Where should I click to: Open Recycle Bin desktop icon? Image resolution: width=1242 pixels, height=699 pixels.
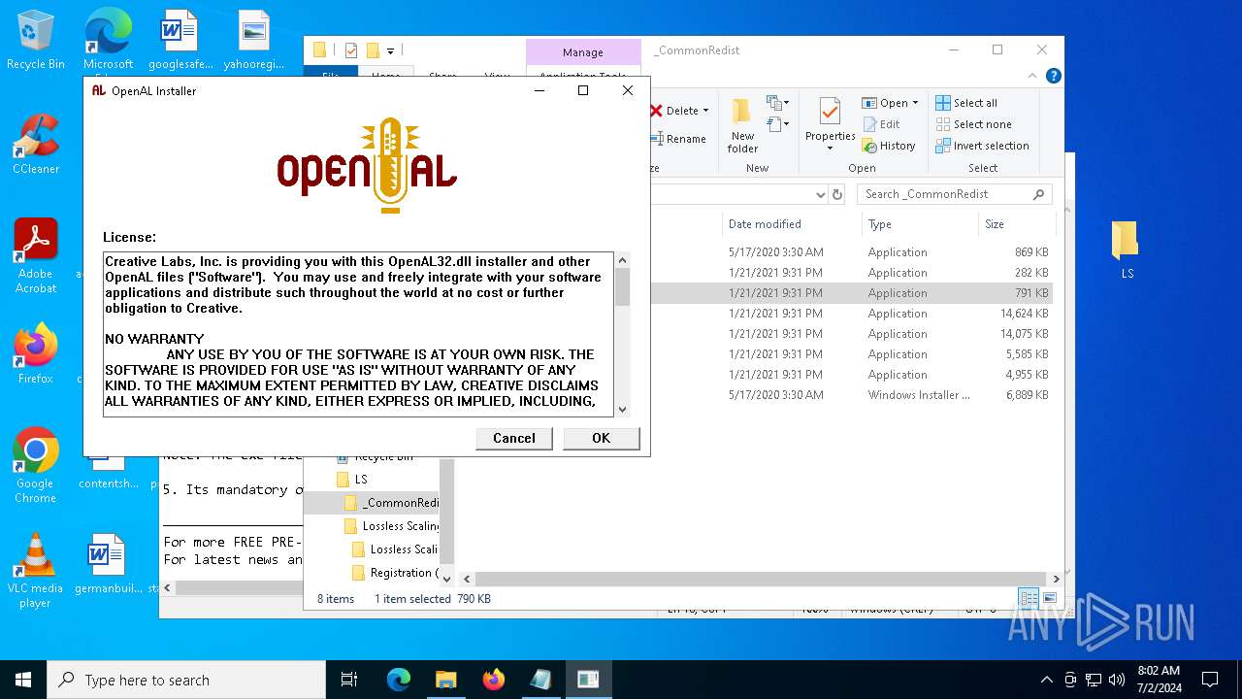(36, 40)
